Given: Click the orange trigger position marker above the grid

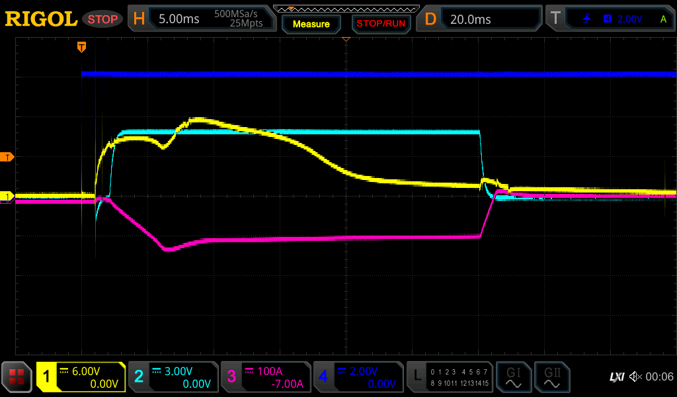Looking at the screenshot, I should coord(81,47).
